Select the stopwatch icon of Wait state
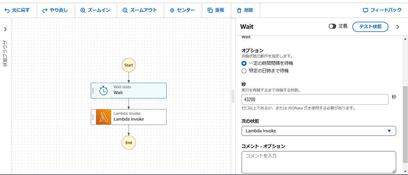This screenshot has height=175, width=408. [103, 91]
